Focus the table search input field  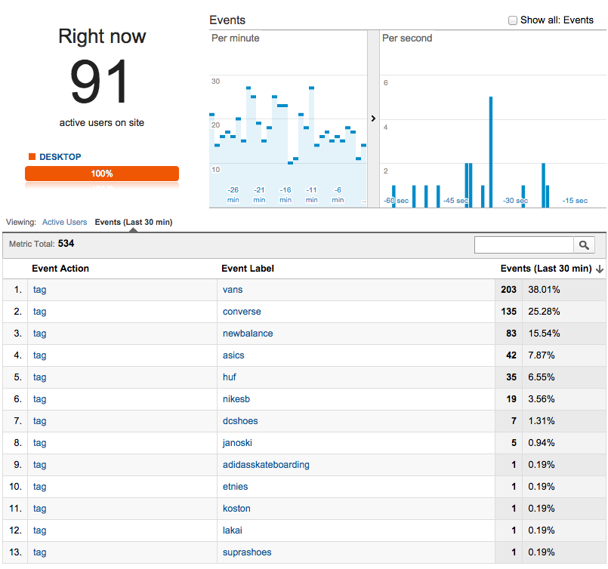524,245
